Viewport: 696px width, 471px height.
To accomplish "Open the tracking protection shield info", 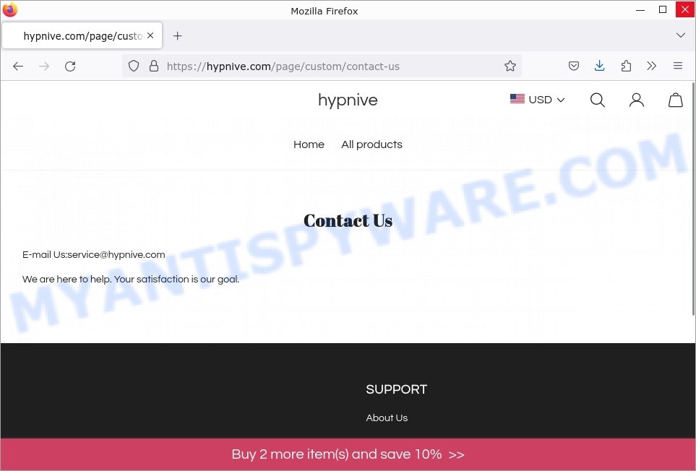I will [134, 66].
